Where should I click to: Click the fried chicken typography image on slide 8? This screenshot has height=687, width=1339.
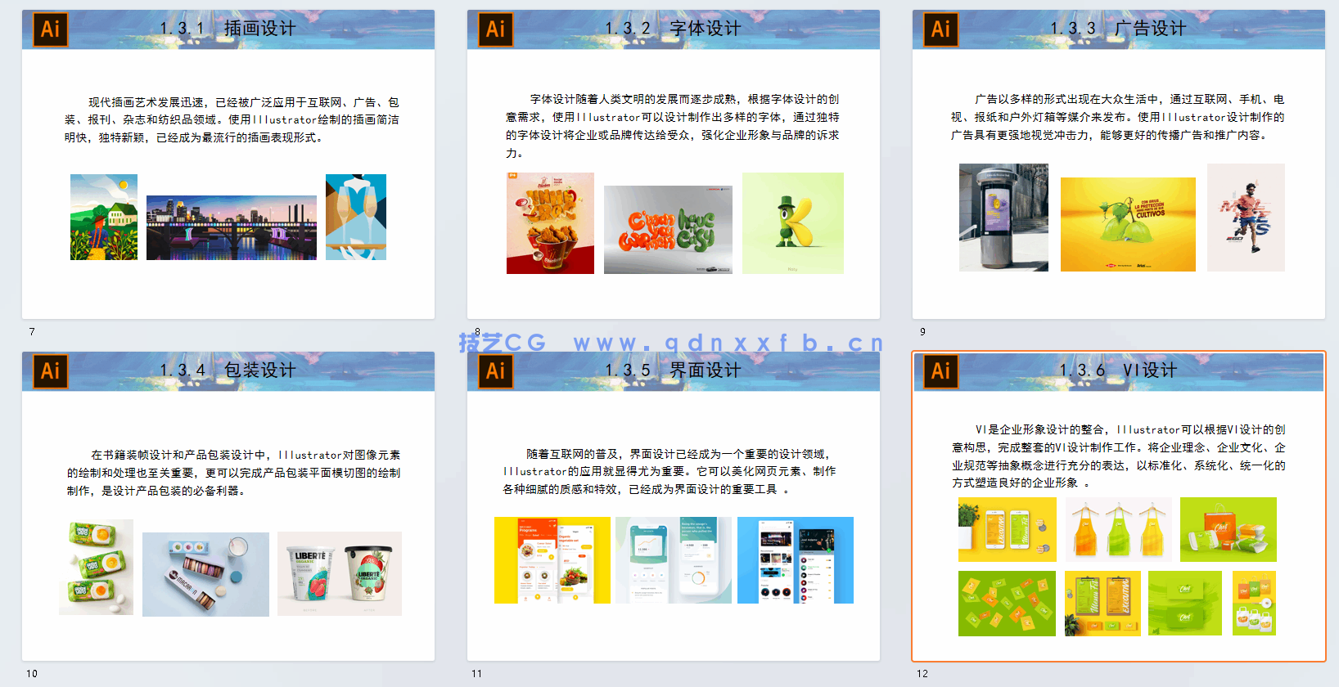550,223
